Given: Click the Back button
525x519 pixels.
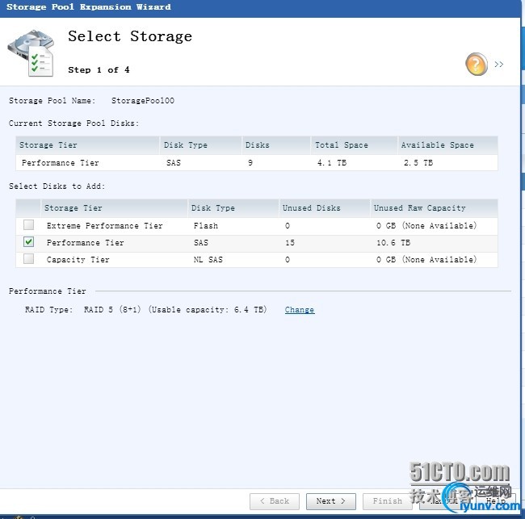Looking at the screenshot, I should click(x=275, y=501).
